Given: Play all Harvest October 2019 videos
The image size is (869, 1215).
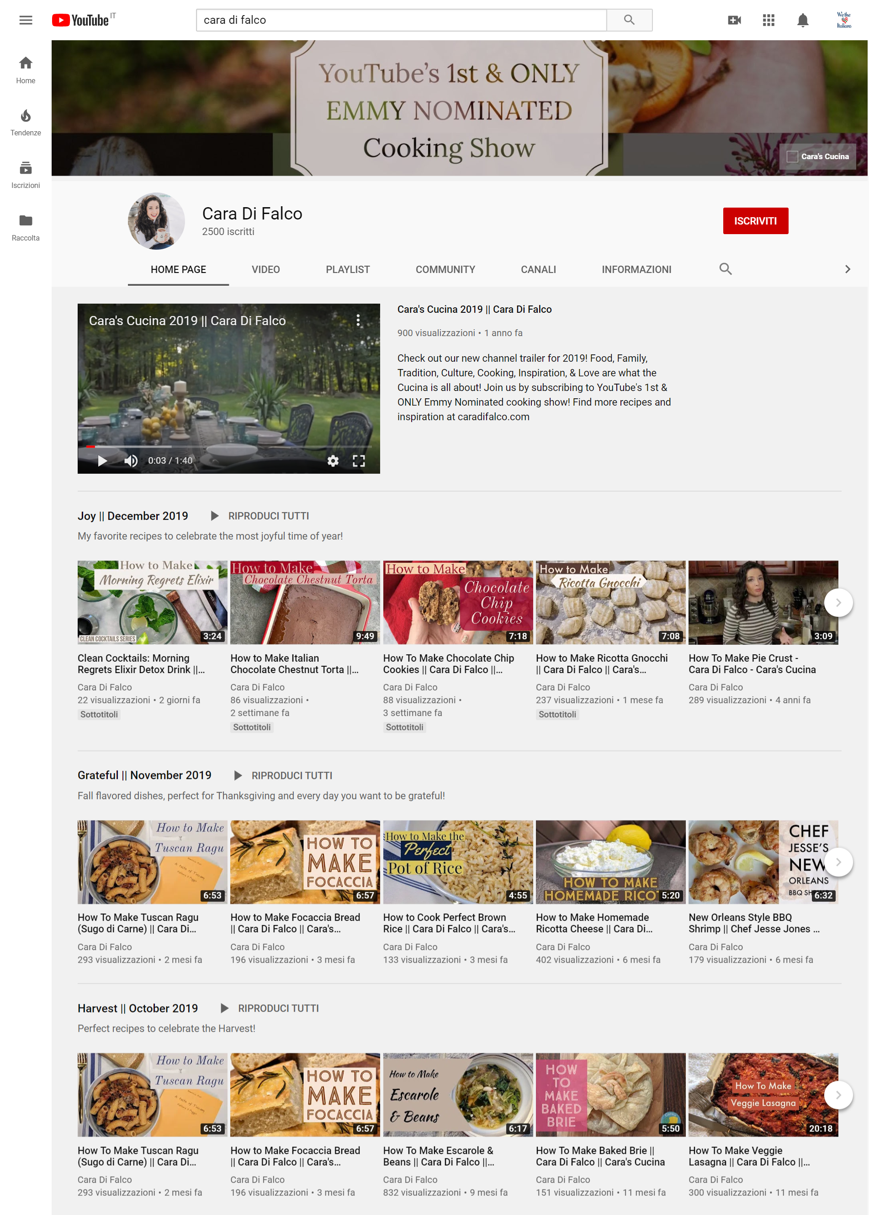Looking at the screenshot, I should (270, 1008).
